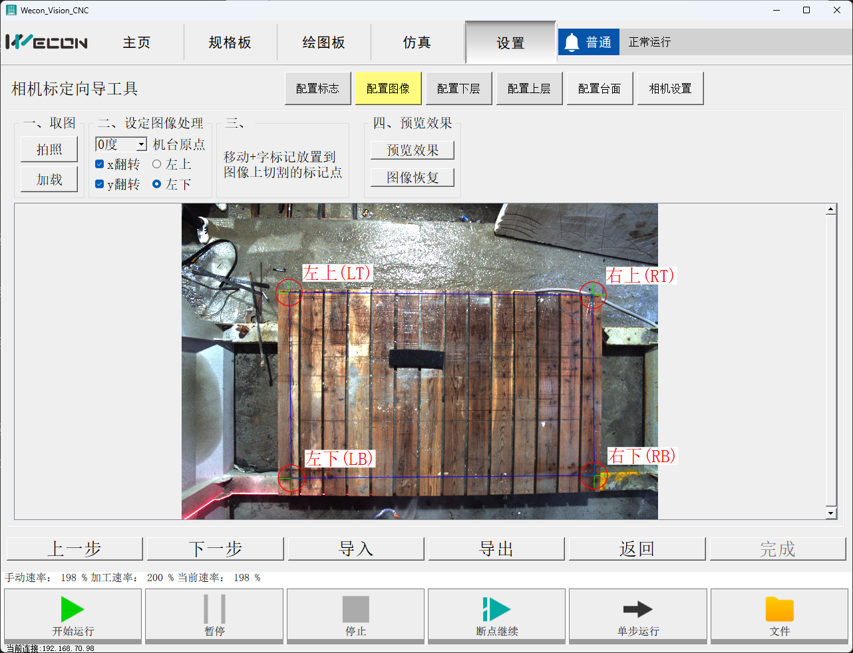Click the 拍照 capture button
This screenshot has width=853, height=653.
49,150
